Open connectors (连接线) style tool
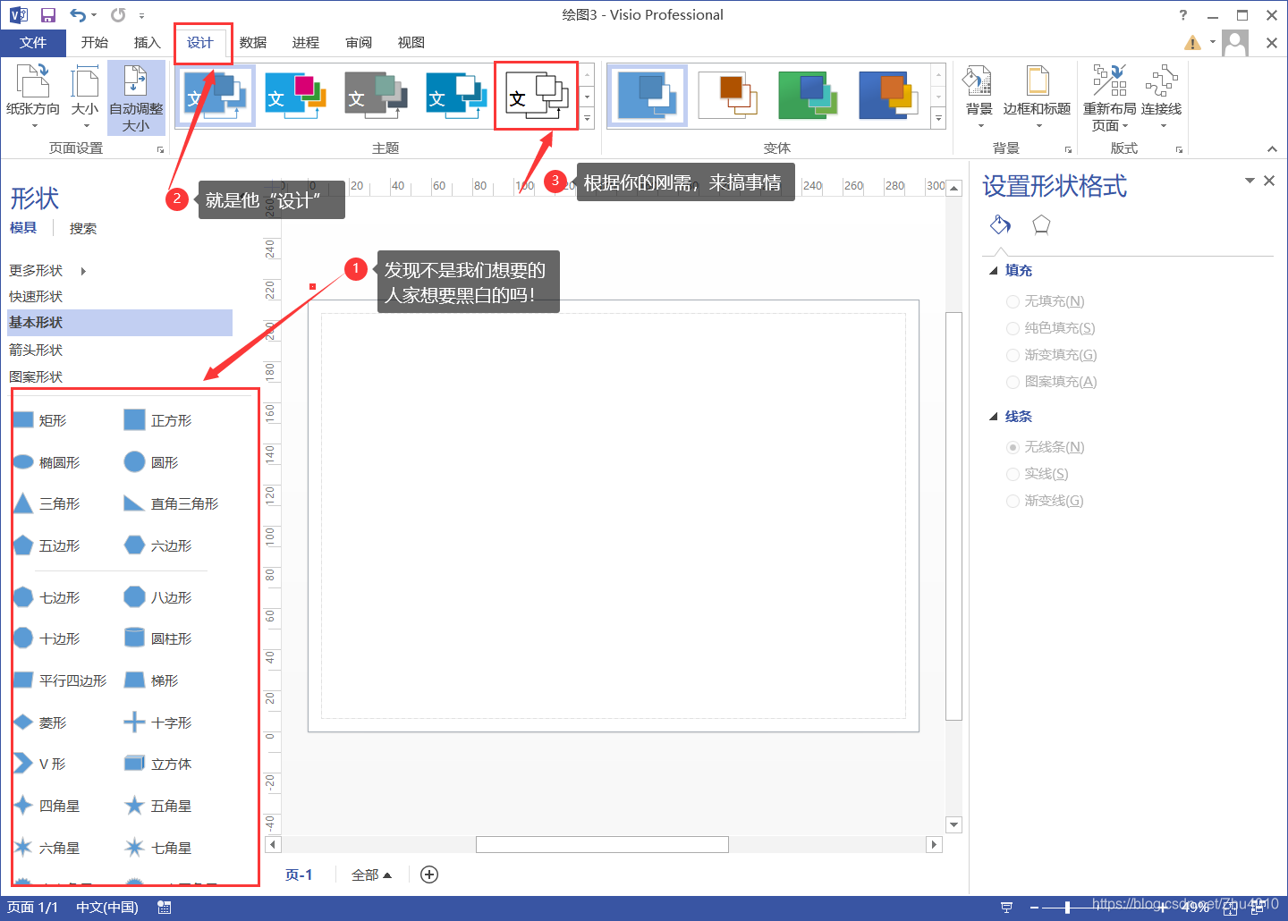The width and height of the screenshot is (1288, 921). coord(1161,97)
